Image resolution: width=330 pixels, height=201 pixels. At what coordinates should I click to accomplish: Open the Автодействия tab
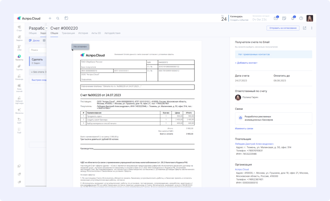(x=112, y=33)
